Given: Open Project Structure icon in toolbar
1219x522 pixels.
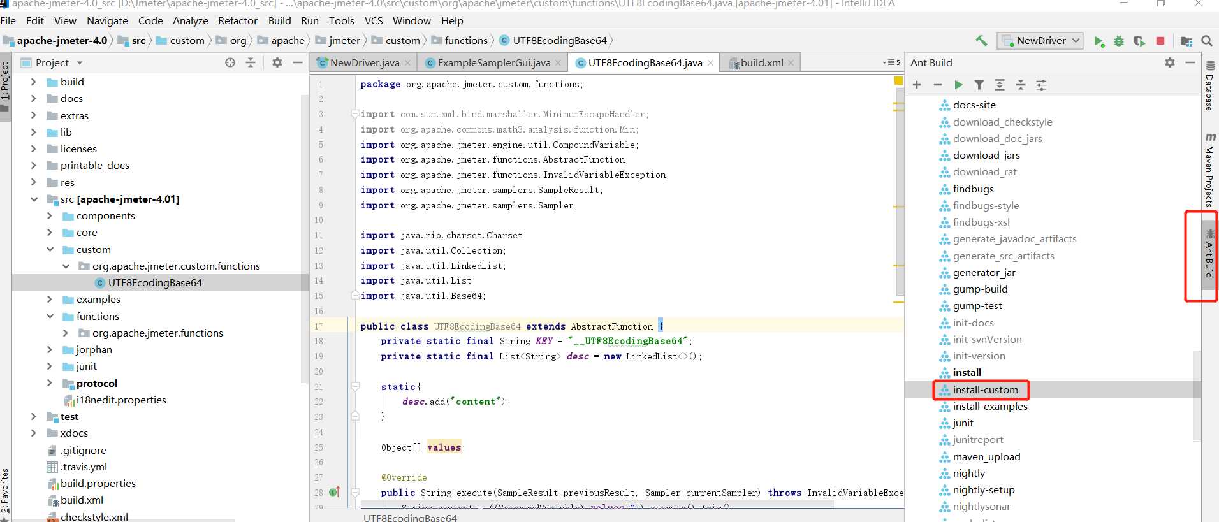Looking at the screenshot, I should [x=1186, y=41].
